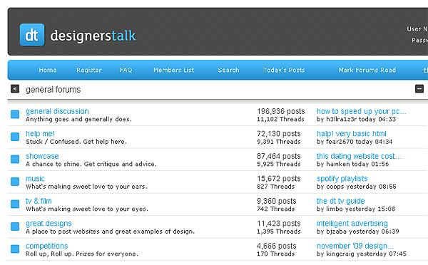Click Mark Forums Read in navbar
428x265 pixels.
point(367,70)
